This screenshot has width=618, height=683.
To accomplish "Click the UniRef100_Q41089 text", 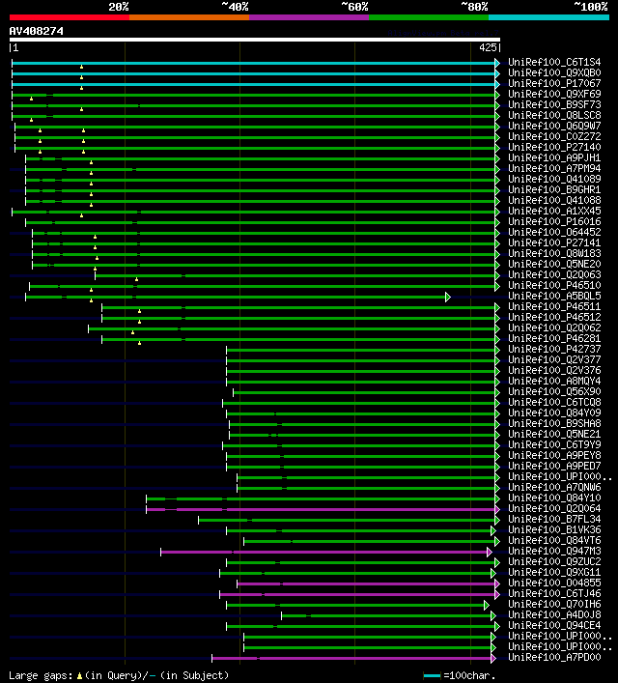I will (554, 179).
